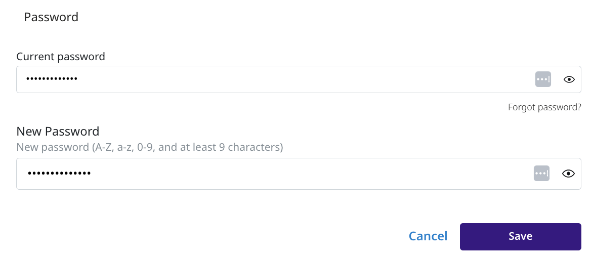Focus the New Password input field

click(x=299, y=174)
